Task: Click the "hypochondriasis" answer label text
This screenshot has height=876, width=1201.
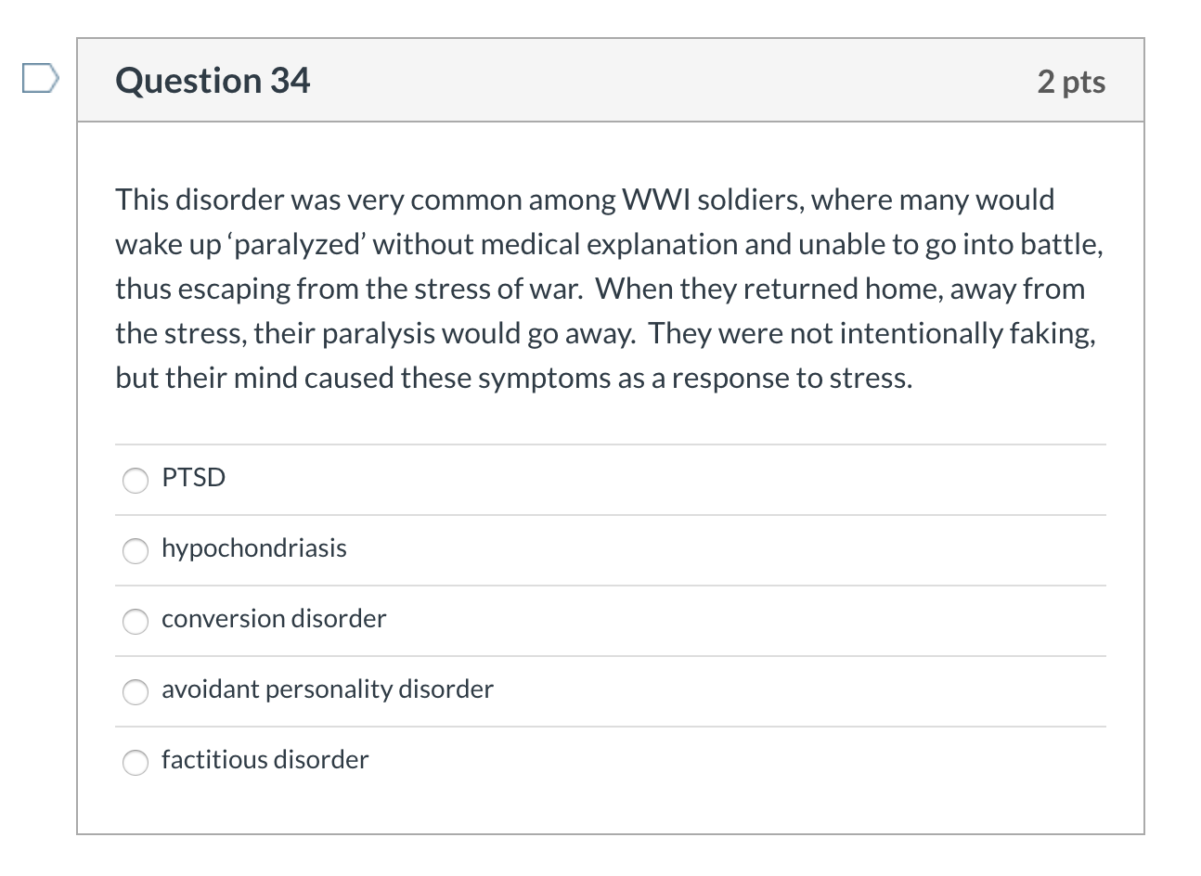Action: pos(253,548)
